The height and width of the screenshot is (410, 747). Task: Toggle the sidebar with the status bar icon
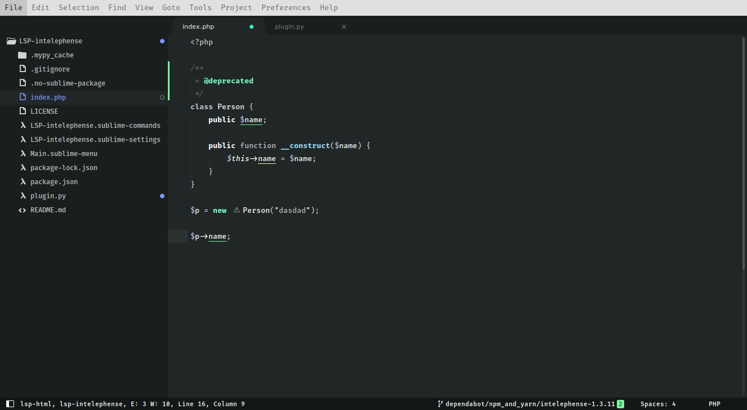tap(10, 404)
